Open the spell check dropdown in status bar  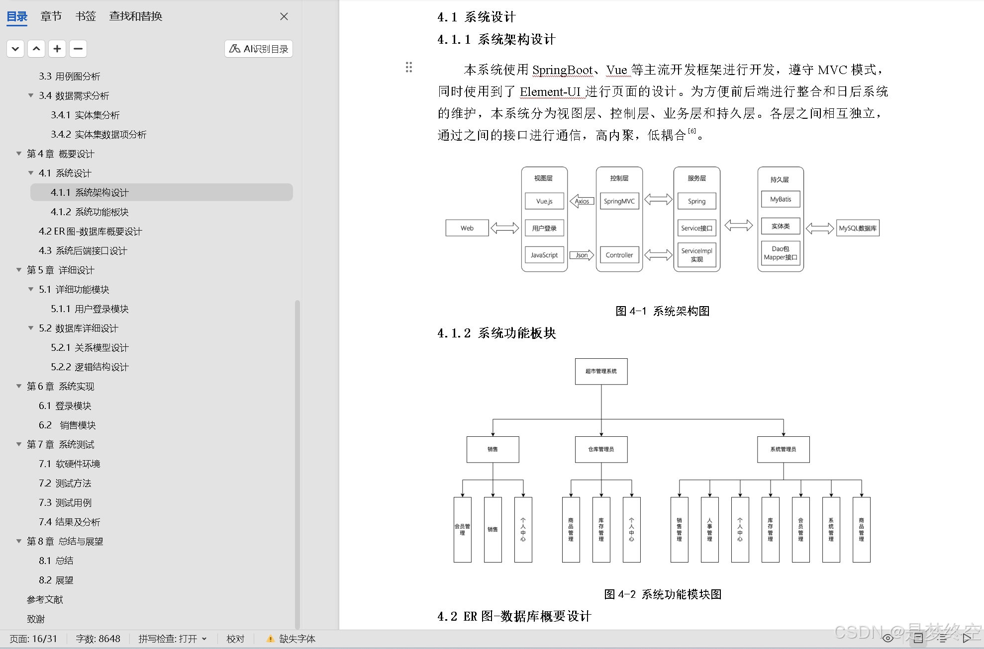(204, 639)
